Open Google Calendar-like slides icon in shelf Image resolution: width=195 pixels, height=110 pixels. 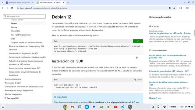(x=80, y=107)
